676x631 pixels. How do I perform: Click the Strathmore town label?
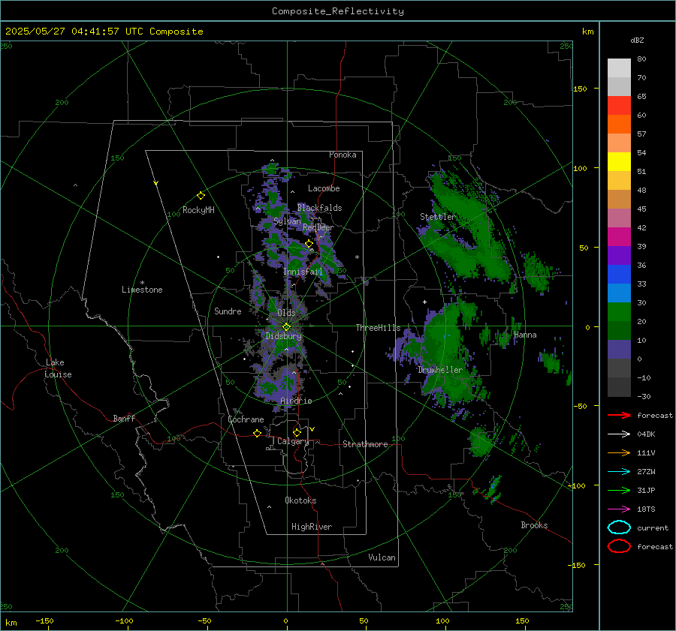tap(365, 444)
